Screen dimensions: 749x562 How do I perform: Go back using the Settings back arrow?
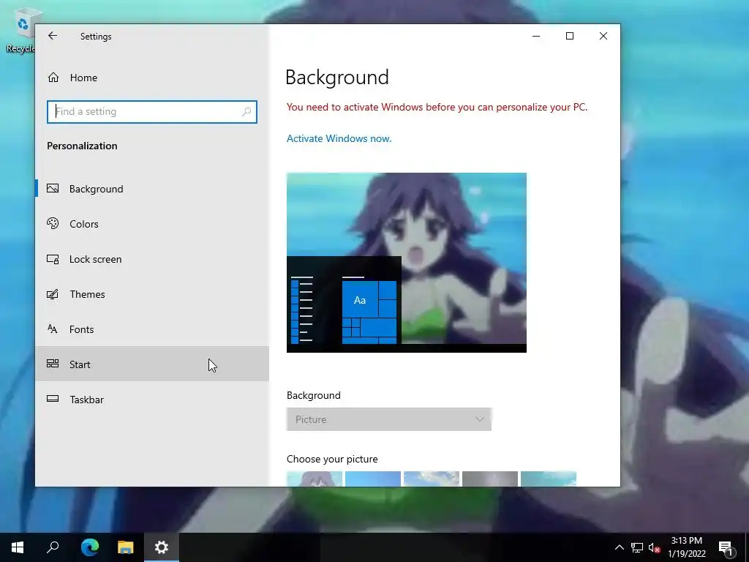[53, 36]
